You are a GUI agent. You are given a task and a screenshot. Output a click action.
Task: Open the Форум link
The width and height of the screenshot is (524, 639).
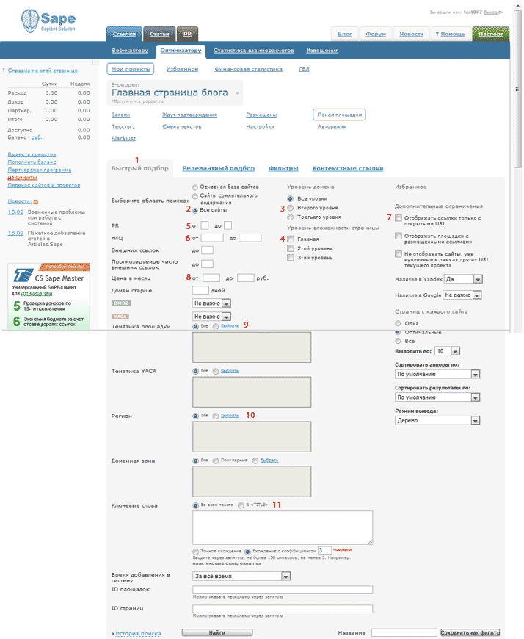pos(376,35)
